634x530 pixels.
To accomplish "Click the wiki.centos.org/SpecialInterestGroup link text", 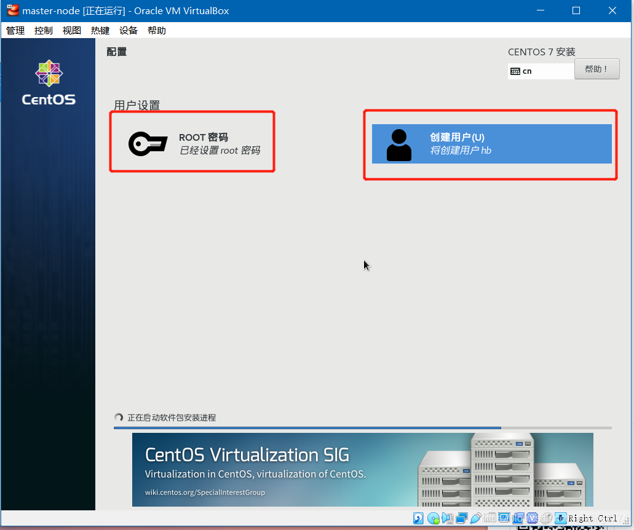I will (x=205, y=492).
